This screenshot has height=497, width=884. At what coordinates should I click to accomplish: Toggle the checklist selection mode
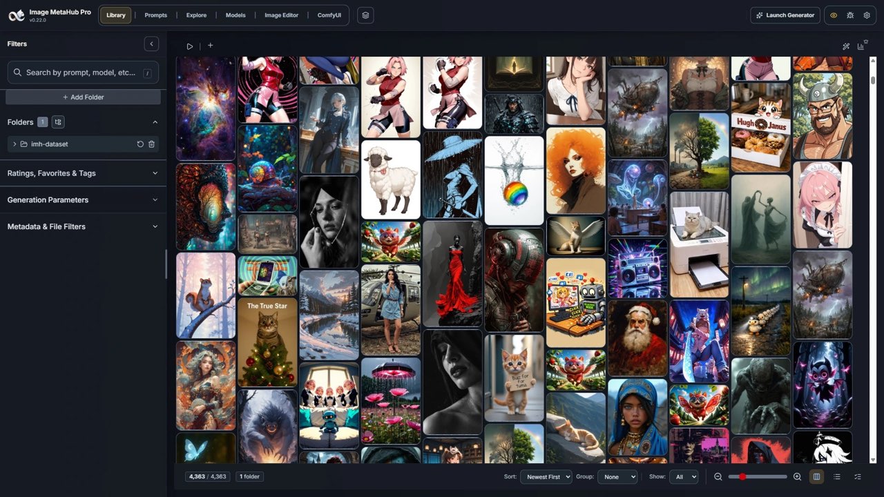[x=858, y=477]
